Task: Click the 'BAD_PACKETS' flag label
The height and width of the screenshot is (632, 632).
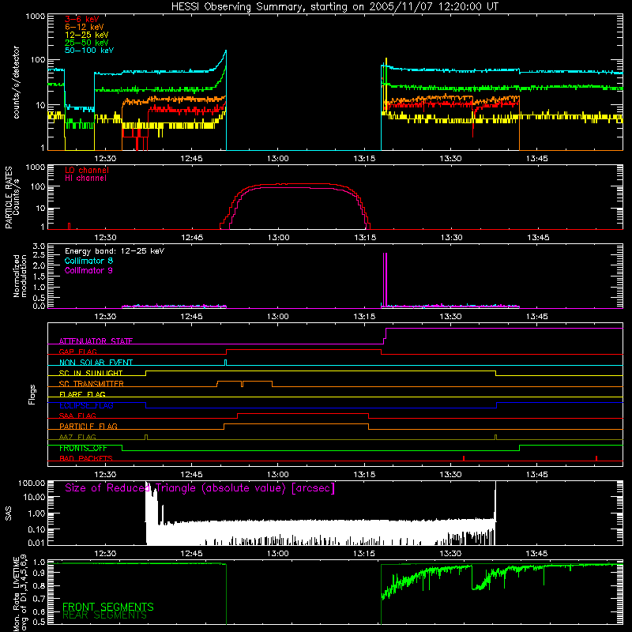Action: click(x=86, y=458)
